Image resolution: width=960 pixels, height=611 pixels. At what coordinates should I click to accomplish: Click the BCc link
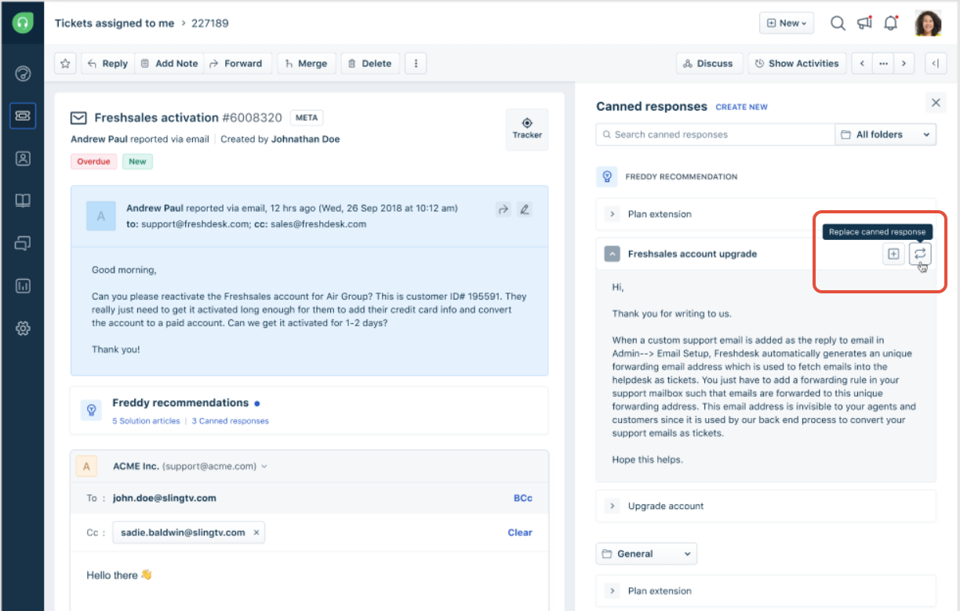pyautogui.click(x=523, y=497)
